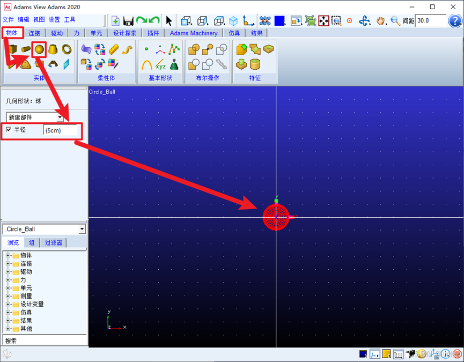The width and height of the screenshot is (464, 362).
Task: Open the .Circle_Ball model dropdown
Action: click(82, 229)
